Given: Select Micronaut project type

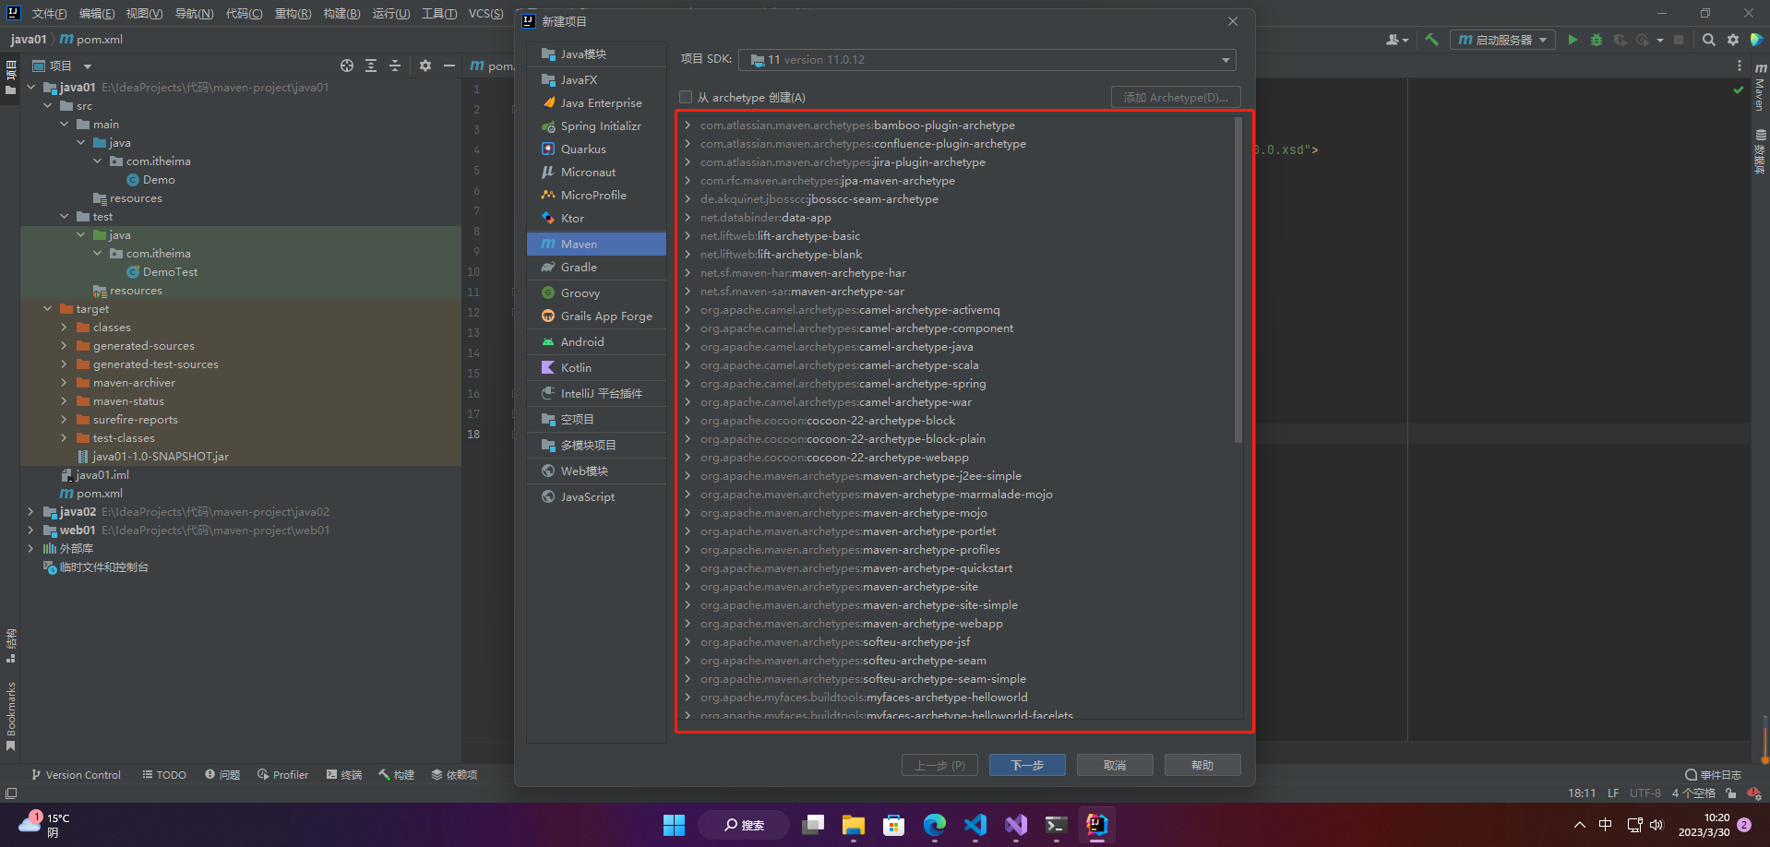Looking at the screenshot, I should (596, 173).
